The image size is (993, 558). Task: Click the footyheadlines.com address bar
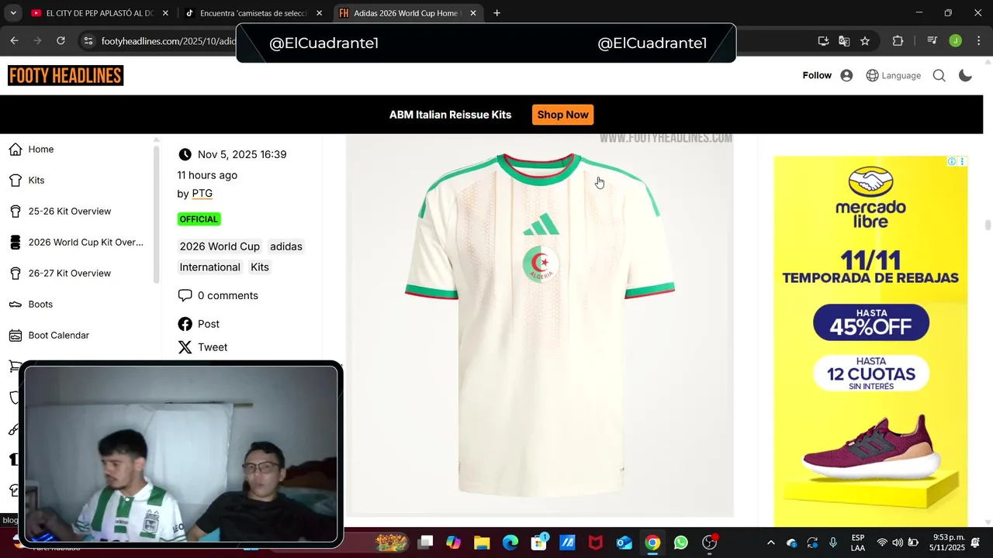(167, 41)
